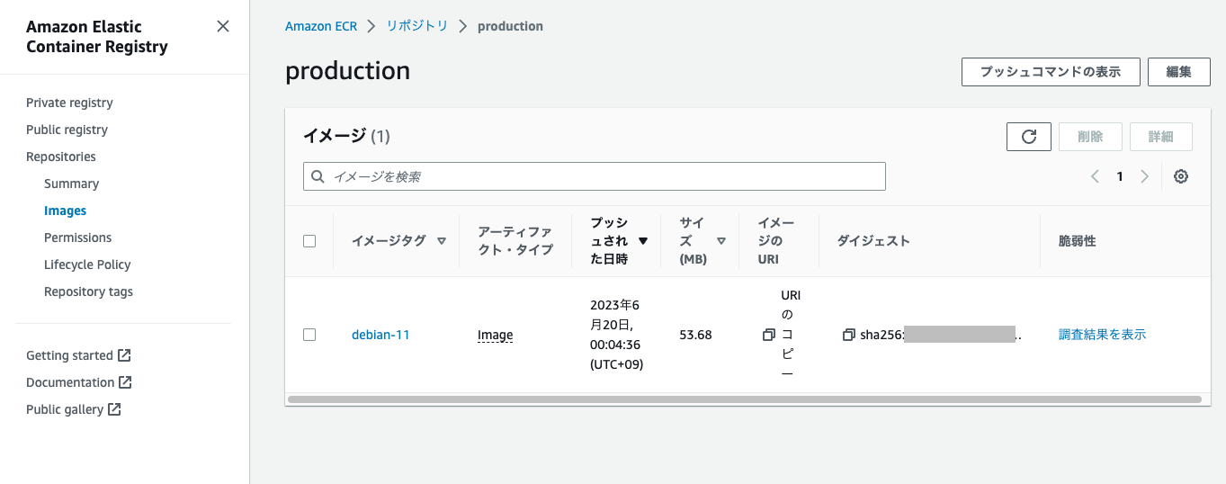Sort by プッシュされた日時 column arrow

pos(642,241)
